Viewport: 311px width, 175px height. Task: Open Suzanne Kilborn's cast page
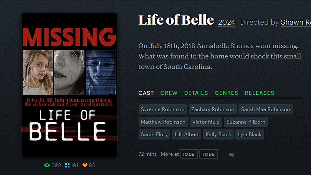click(246, 122)
